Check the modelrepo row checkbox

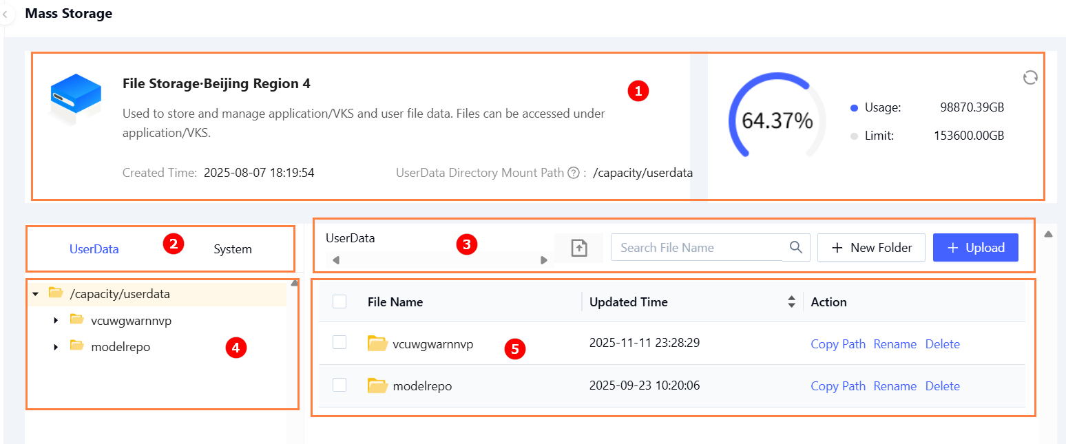click(x=339, y=385)
